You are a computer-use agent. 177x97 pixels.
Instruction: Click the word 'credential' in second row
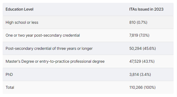(71, 35)
